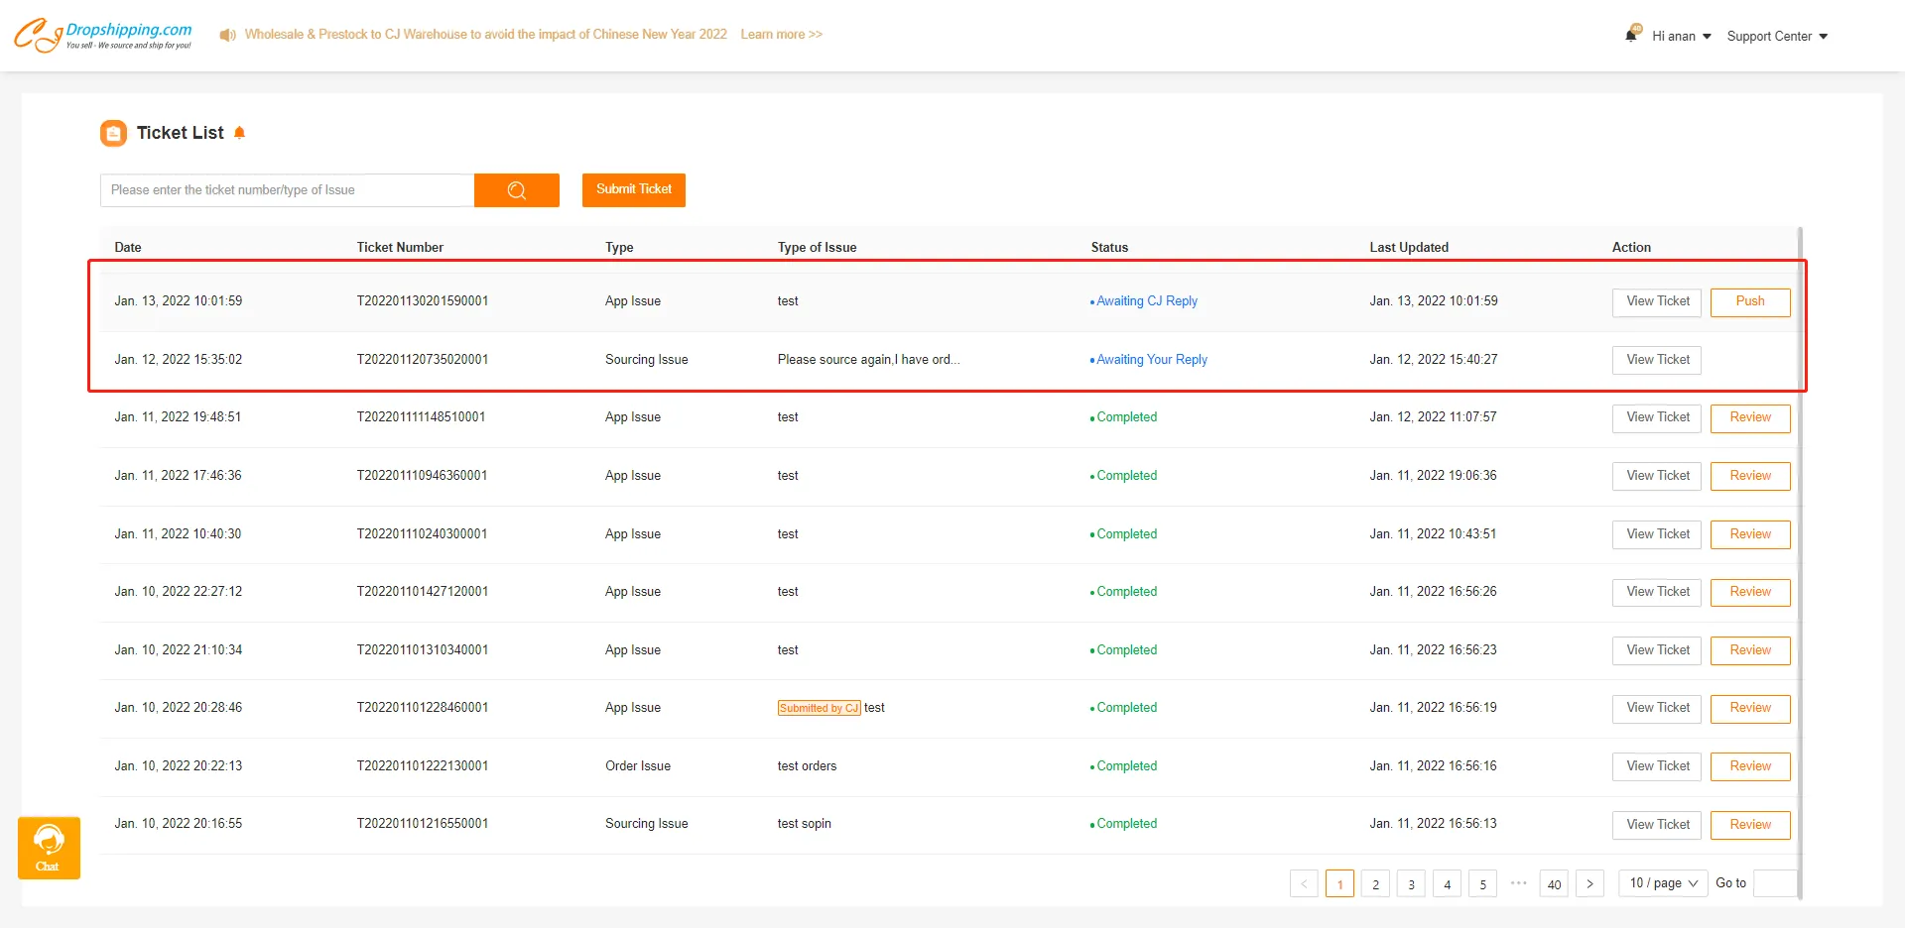Jump to page 40 of tickets
1905x928 pixels.
pos(1554,883)
